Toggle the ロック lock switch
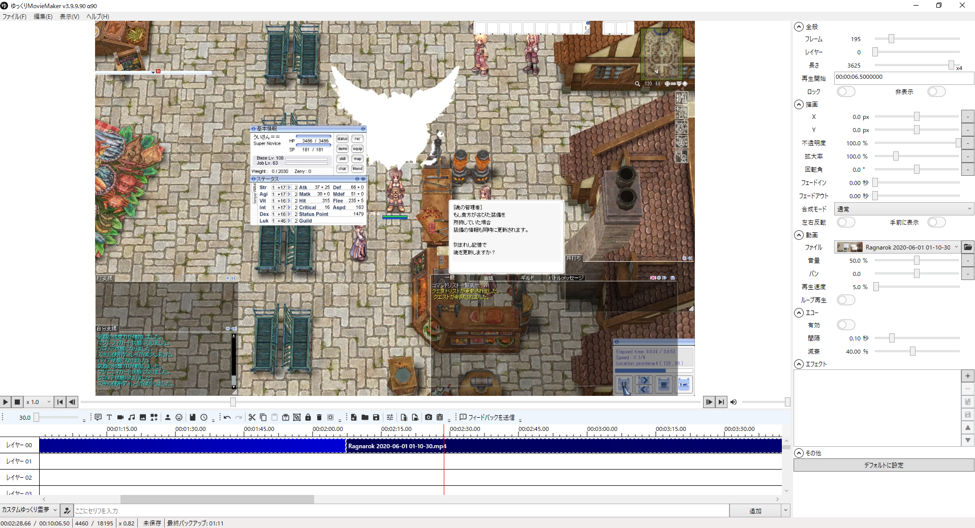Viewport: 975px width, 528px height. tap(846, 91)
